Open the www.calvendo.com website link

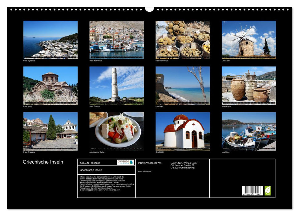[x=112, y=190]
